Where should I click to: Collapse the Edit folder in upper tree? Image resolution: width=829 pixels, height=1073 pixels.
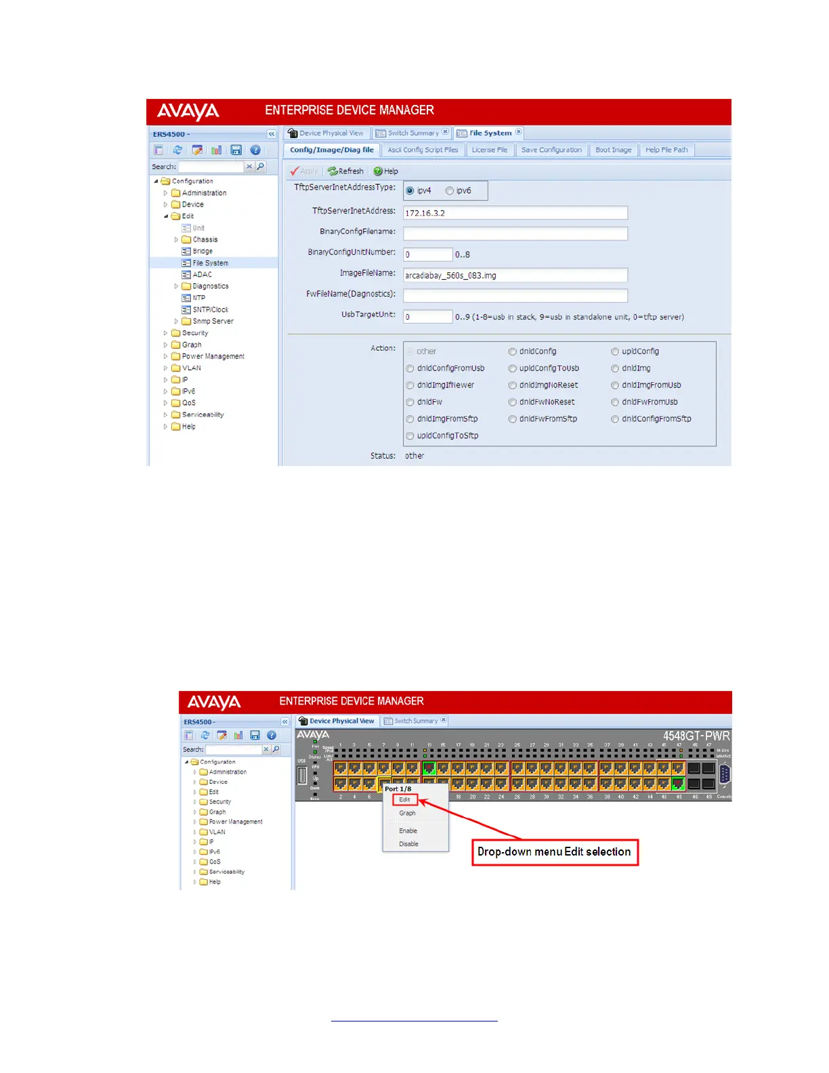tap(165, 216)
